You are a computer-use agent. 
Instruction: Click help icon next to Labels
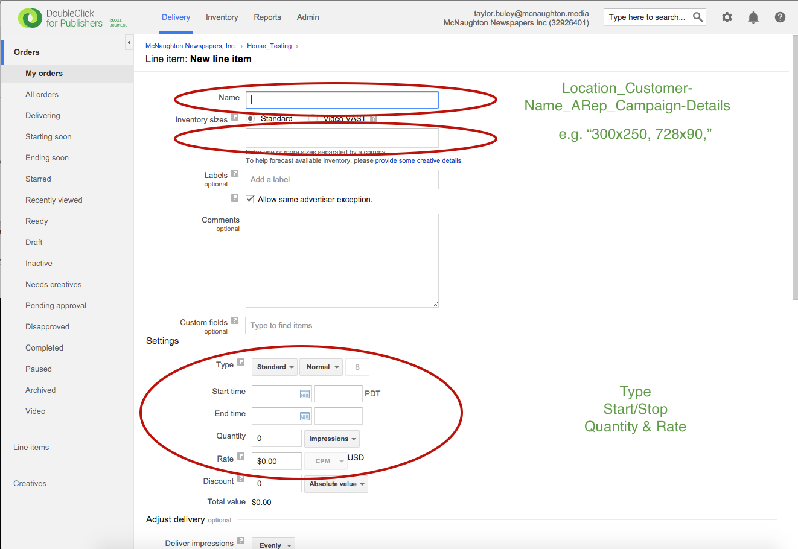coord(235,173)
